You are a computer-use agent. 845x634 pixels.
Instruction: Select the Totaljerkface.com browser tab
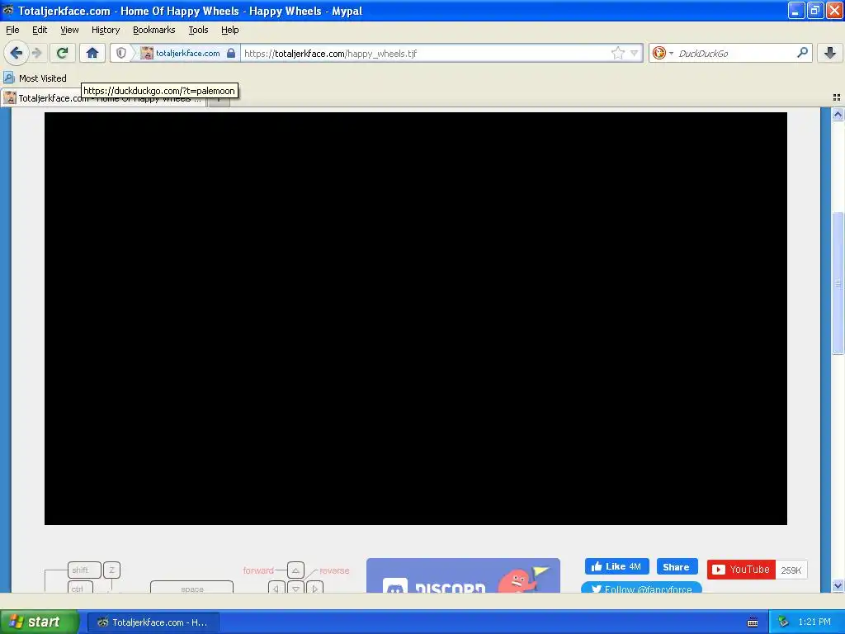(x=103, y=98)
